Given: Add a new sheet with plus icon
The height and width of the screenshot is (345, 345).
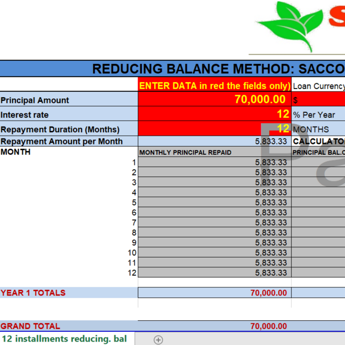Looking at the screenshot, I should point(158,339).
